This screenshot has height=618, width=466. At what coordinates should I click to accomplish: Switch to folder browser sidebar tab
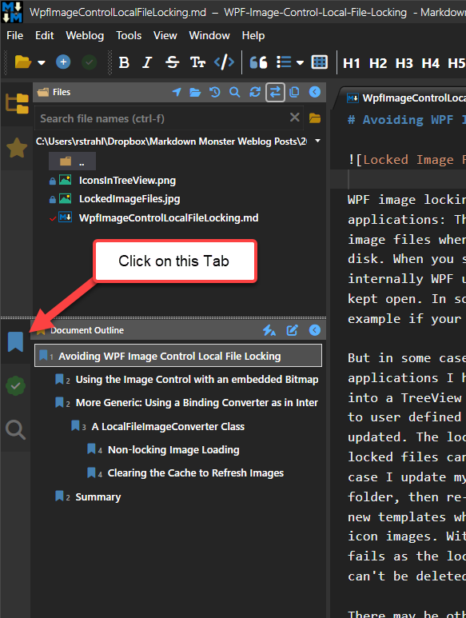17,104
